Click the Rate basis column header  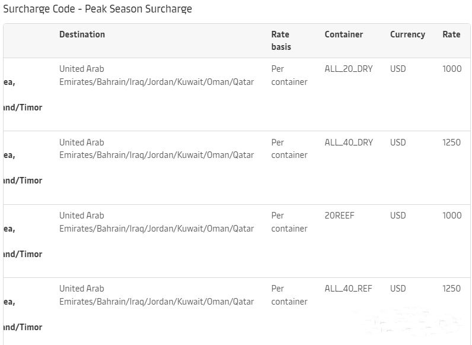(x=281, y=40)
